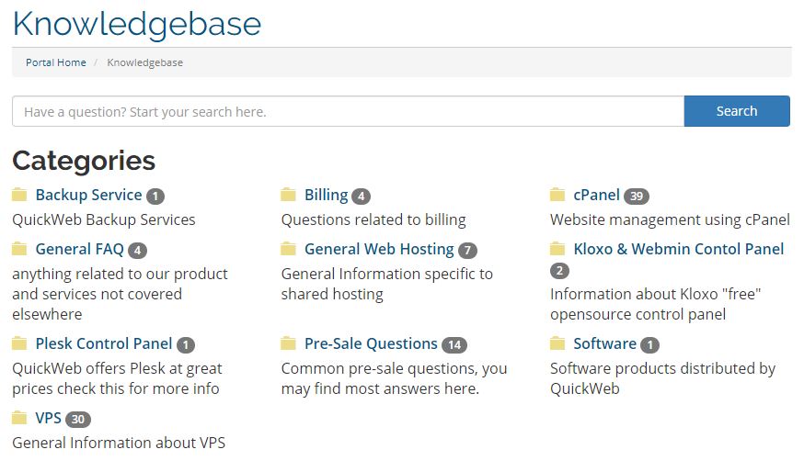Open the VPS category link

(48, 418)
